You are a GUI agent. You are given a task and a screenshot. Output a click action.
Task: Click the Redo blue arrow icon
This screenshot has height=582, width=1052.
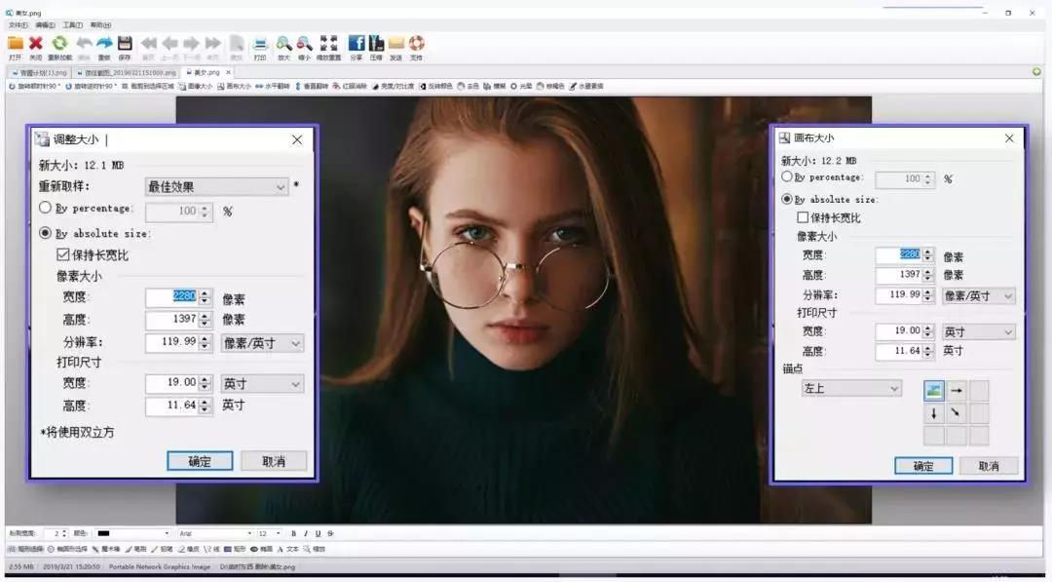click(x=103, y=44)
